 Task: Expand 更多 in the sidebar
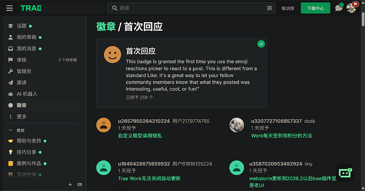pos(22,117)
